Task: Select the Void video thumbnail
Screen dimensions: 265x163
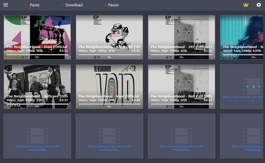Action: tap(109, 87)
